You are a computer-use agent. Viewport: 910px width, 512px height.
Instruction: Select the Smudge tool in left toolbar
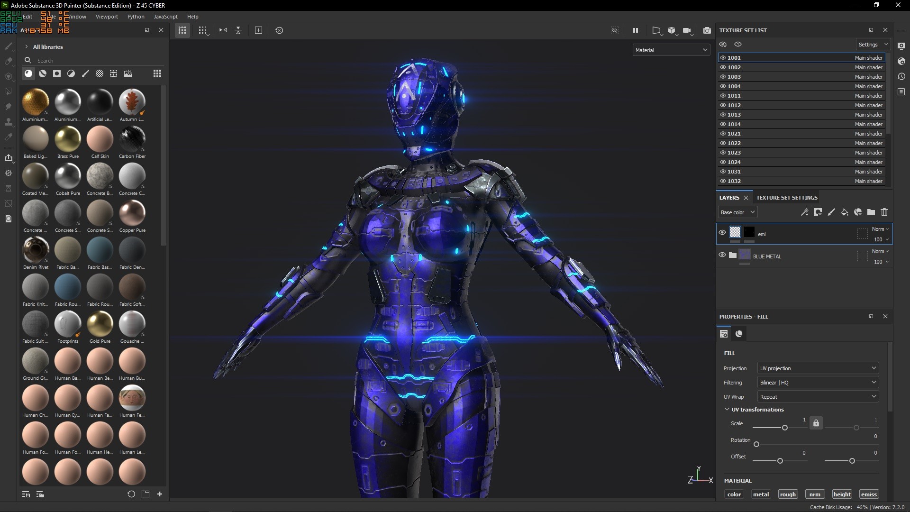coord(9,107)
